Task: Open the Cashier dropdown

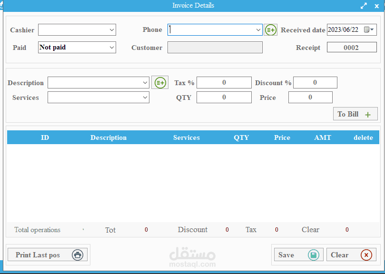Action: [112, 30]
